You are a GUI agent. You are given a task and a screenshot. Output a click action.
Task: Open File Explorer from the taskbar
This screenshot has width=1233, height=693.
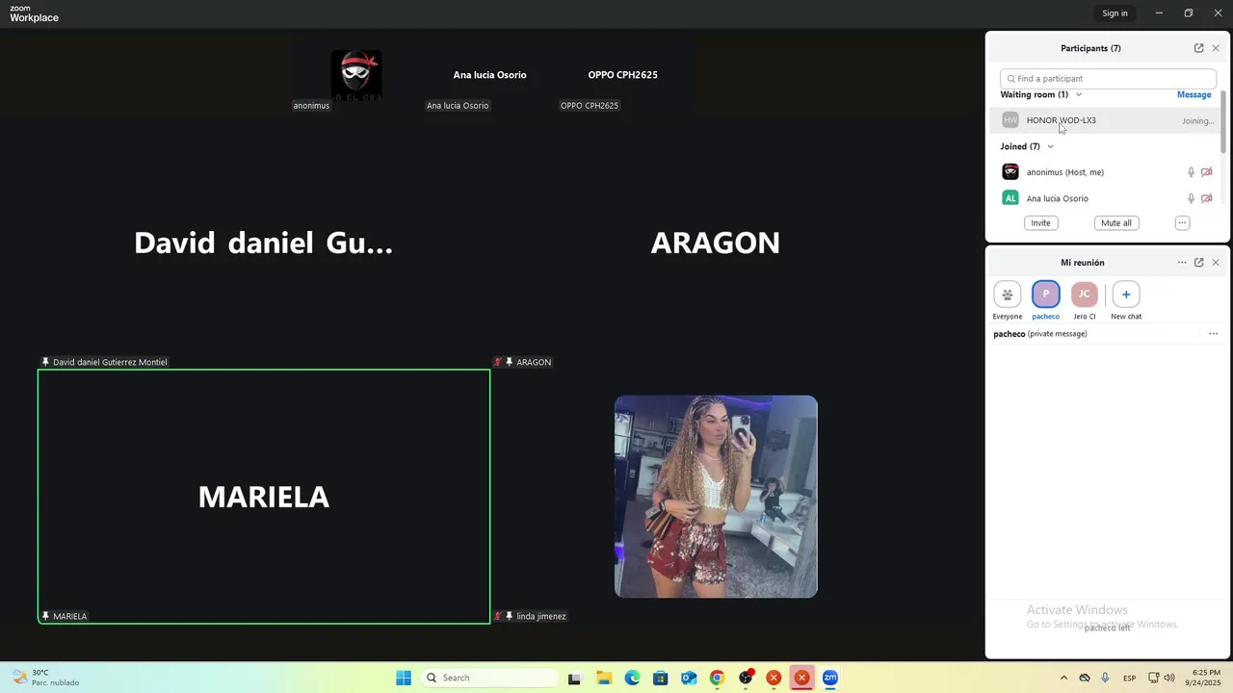604,678
